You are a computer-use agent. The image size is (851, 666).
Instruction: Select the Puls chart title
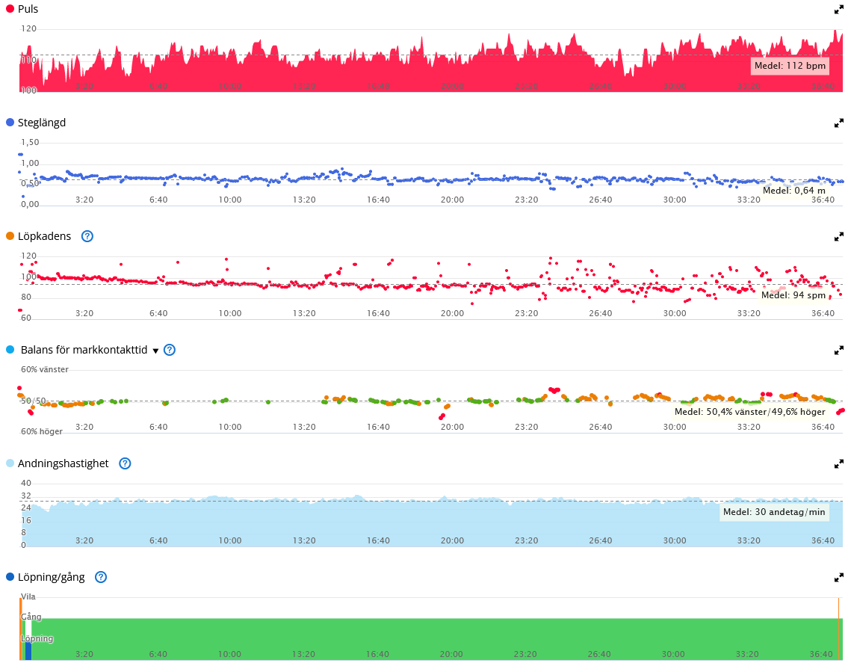point(28,9)
